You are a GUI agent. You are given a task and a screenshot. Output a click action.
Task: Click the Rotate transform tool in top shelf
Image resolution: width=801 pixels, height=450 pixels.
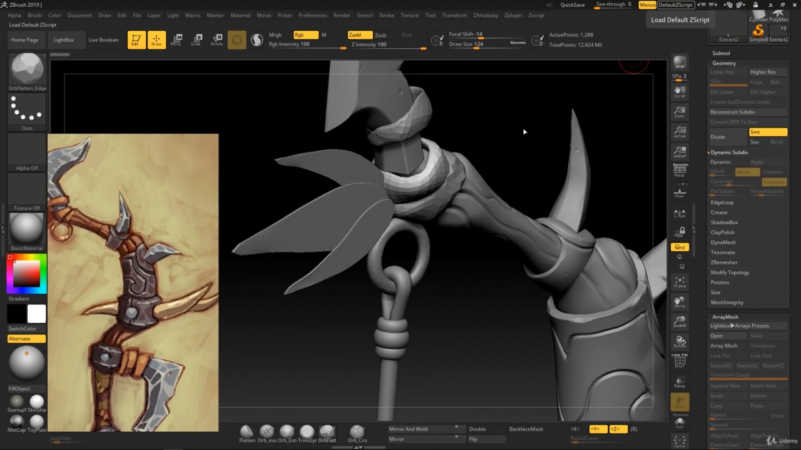click(217, 40)
